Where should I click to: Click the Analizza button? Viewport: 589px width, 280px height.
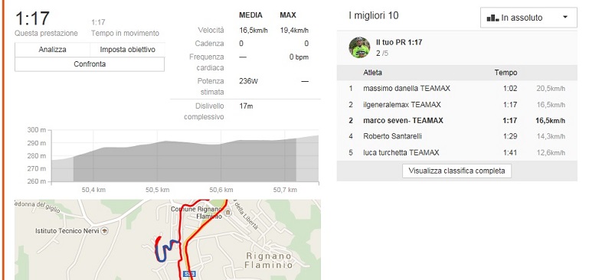coord(53,50)
